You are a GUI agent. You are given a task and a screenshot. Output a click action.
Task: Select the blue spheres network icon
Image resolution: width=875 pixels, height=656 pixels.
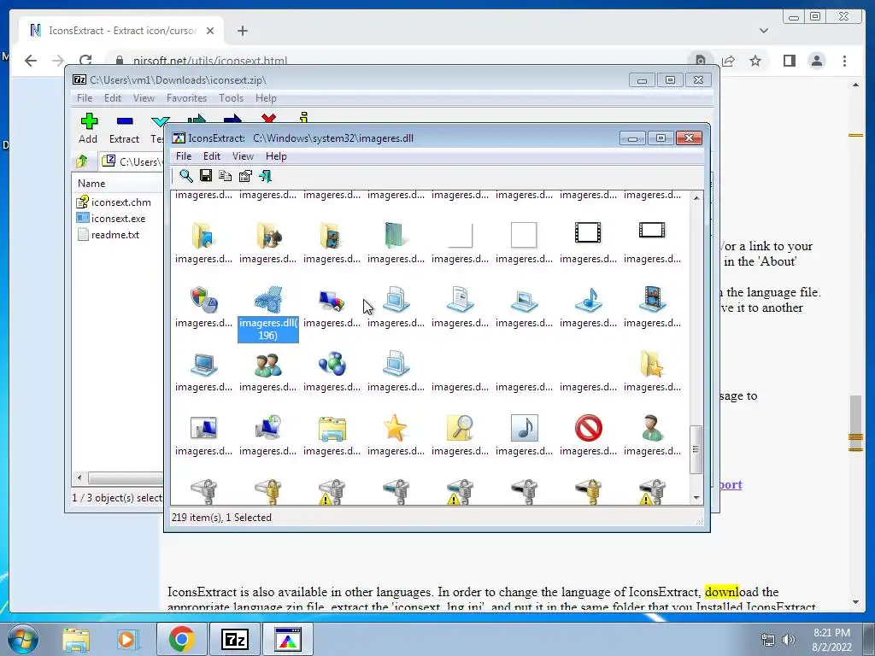pos(332,364)
